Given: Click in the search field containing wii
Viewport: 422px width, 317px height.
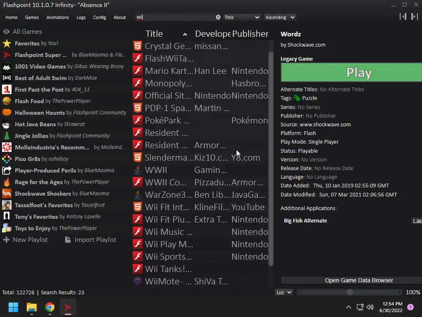Looking at the screenshot, I should click(x=175, y=17).
